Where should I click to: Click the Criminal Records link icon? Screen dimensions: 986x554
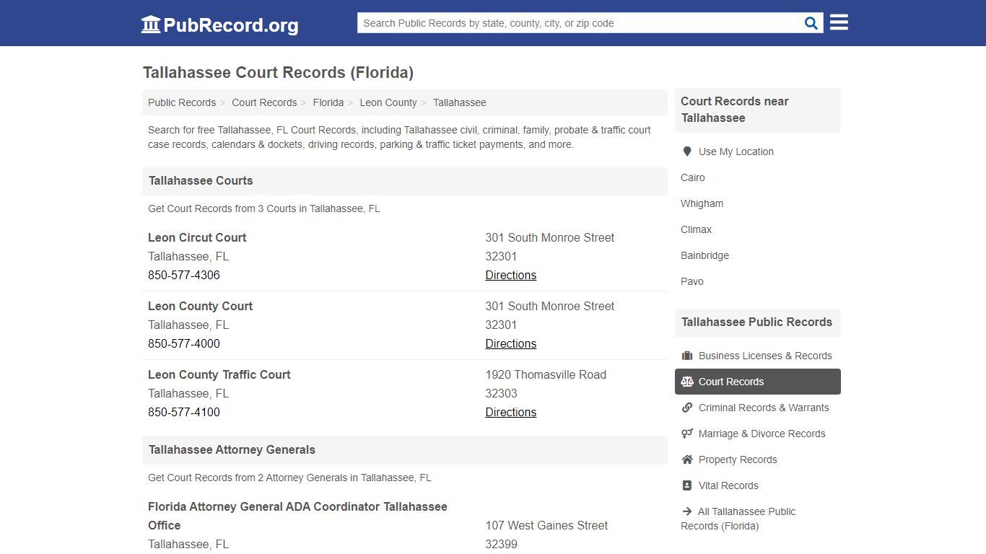pos(687,408)
